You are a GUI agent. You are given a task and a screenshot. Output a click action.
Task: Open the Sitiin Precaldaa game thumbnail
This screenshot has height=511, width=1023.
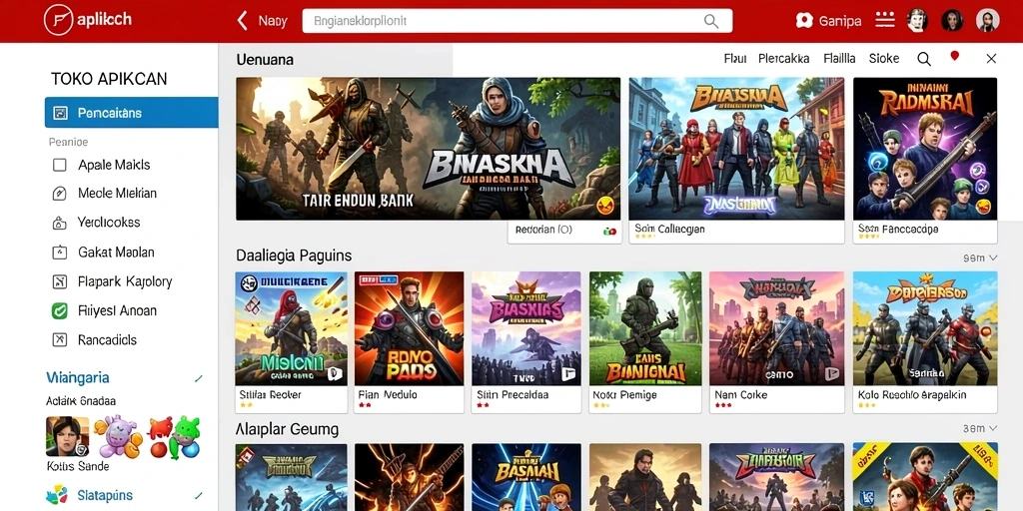pos(525,328)
